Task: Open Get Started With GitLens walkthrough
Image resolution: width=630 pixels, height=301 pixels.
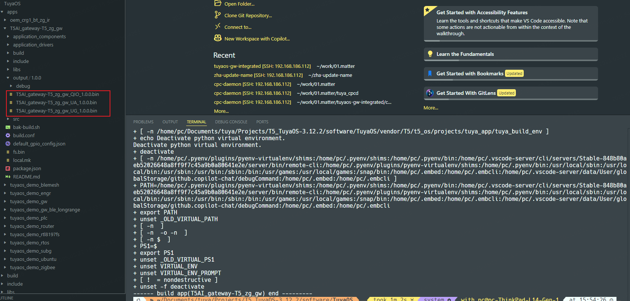Action: [x=511, y=93]
